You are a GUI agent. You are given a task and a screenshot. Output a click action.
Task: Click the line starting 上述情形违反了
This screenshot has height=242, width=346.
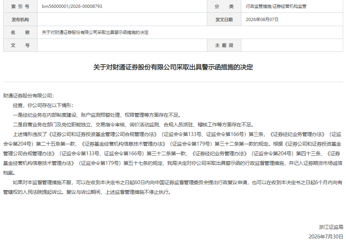[x=177, y=134]
